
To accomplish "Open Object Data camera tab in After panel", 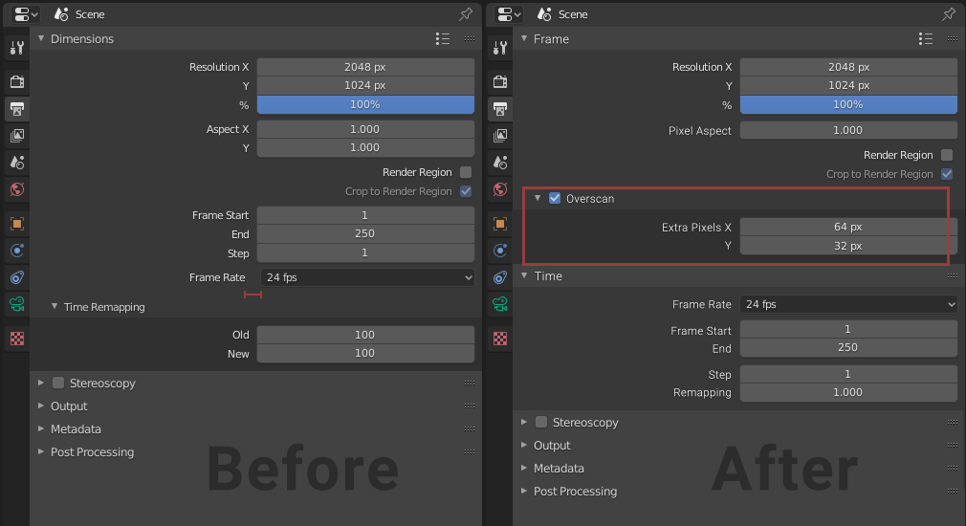I will (500, 304).
